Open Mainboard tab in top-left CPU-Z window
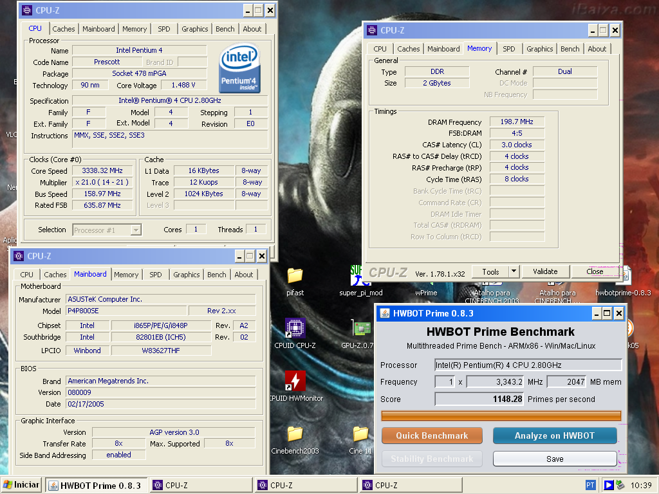659x494 pixels. point(98,29)
